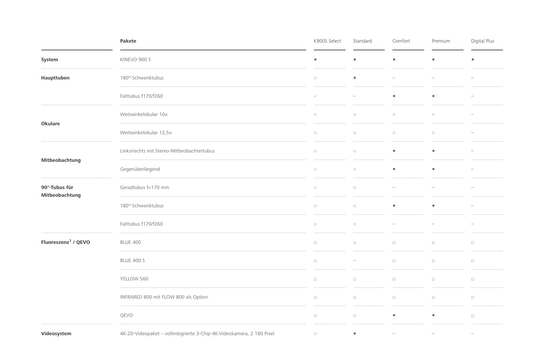Click the QEVO row label

126,315
